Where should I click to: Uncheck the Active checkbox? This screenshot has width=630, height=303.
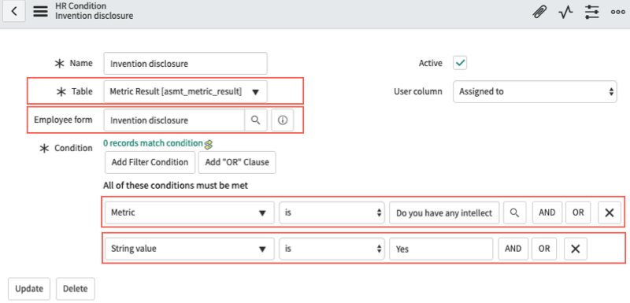[460, 63]
